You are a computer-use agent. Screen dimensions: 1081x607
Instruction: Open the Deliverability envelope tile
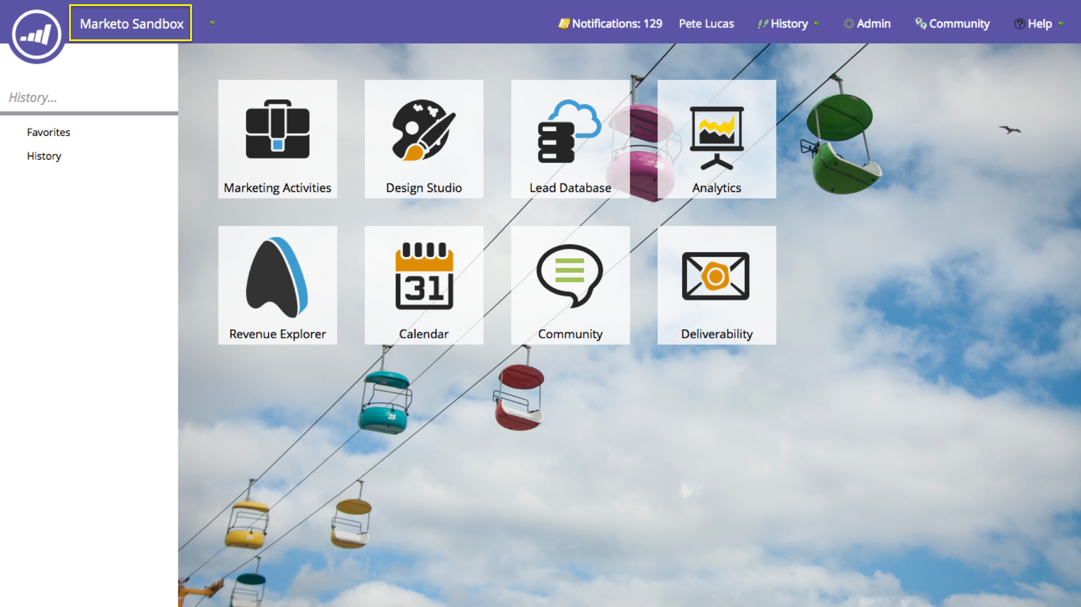(x=717, y=285)
